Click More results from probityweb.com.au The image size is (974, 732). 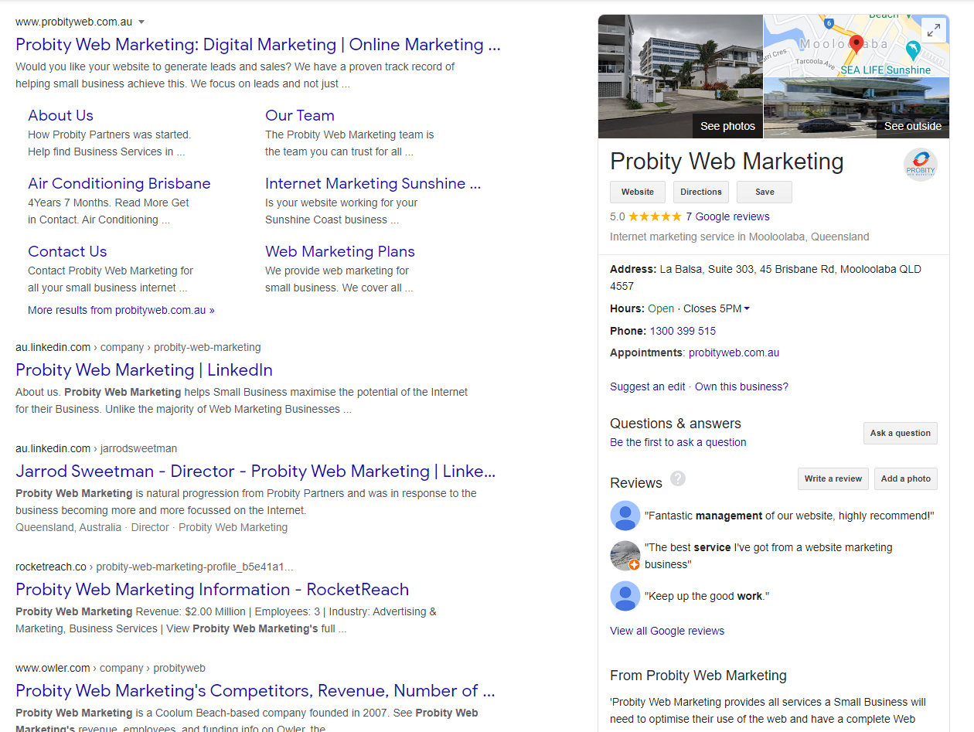pyautogui.click(x=121, y=310)
